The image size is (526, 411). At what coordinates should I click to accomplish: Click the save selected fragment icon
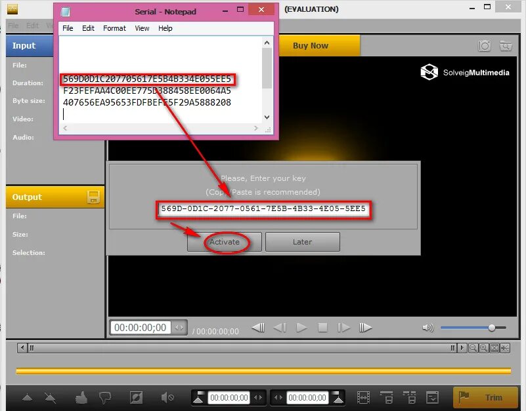386,398
